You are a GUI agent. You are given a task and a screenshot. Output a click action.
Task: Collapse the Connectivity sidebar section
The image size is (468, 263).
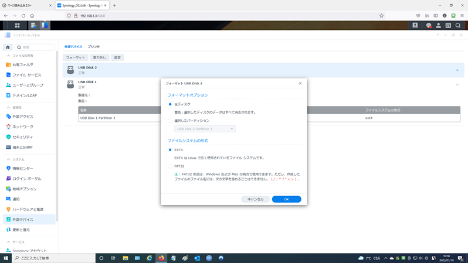(x=8, y=107)
